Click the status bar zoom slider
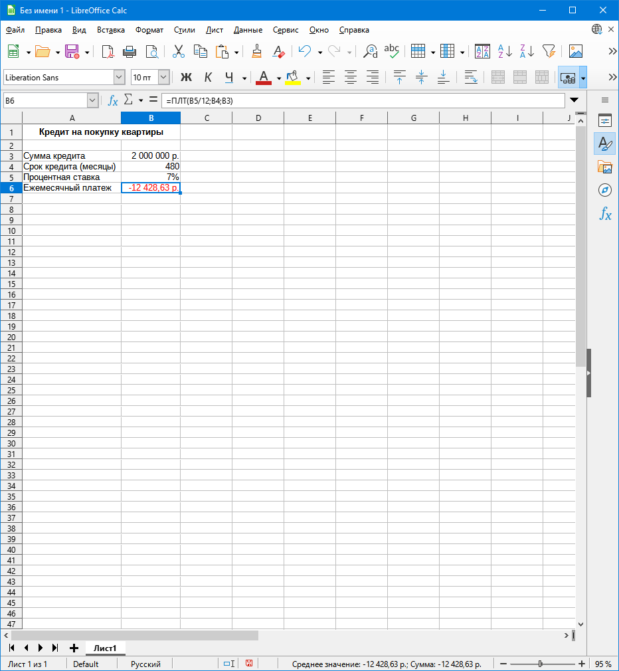 [541, 664]
